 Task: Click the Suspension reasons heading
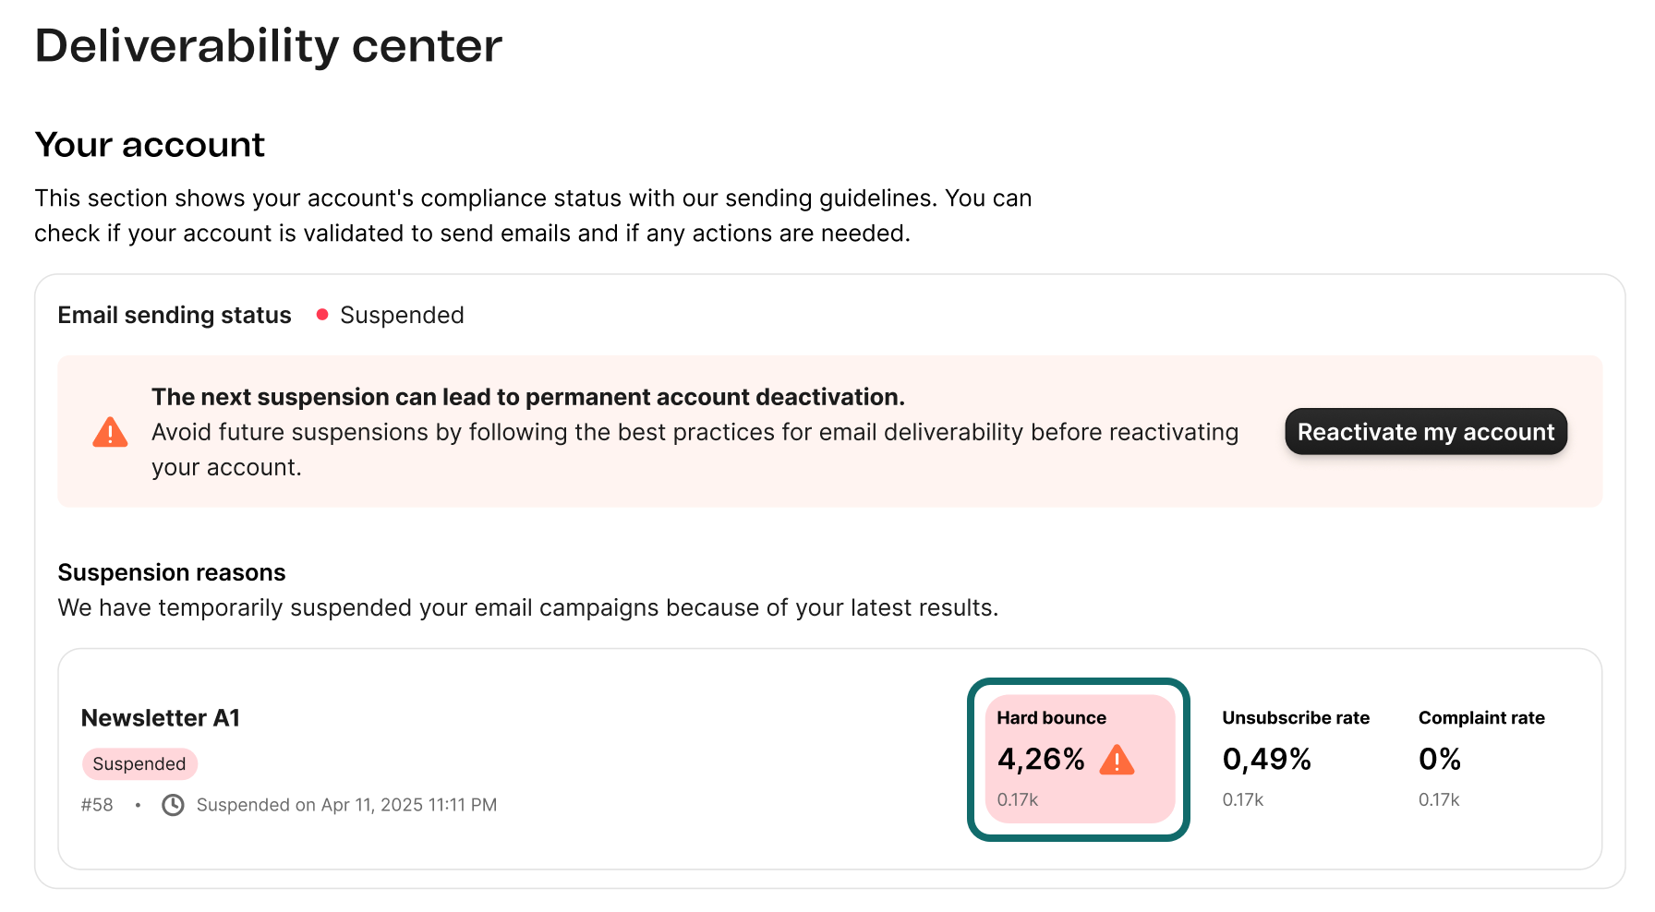(x=172, y=572)
